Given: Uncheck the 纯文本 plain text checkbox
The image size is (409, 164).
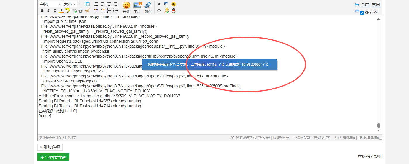Looking at the screenshot, I should tap(362, 13).
